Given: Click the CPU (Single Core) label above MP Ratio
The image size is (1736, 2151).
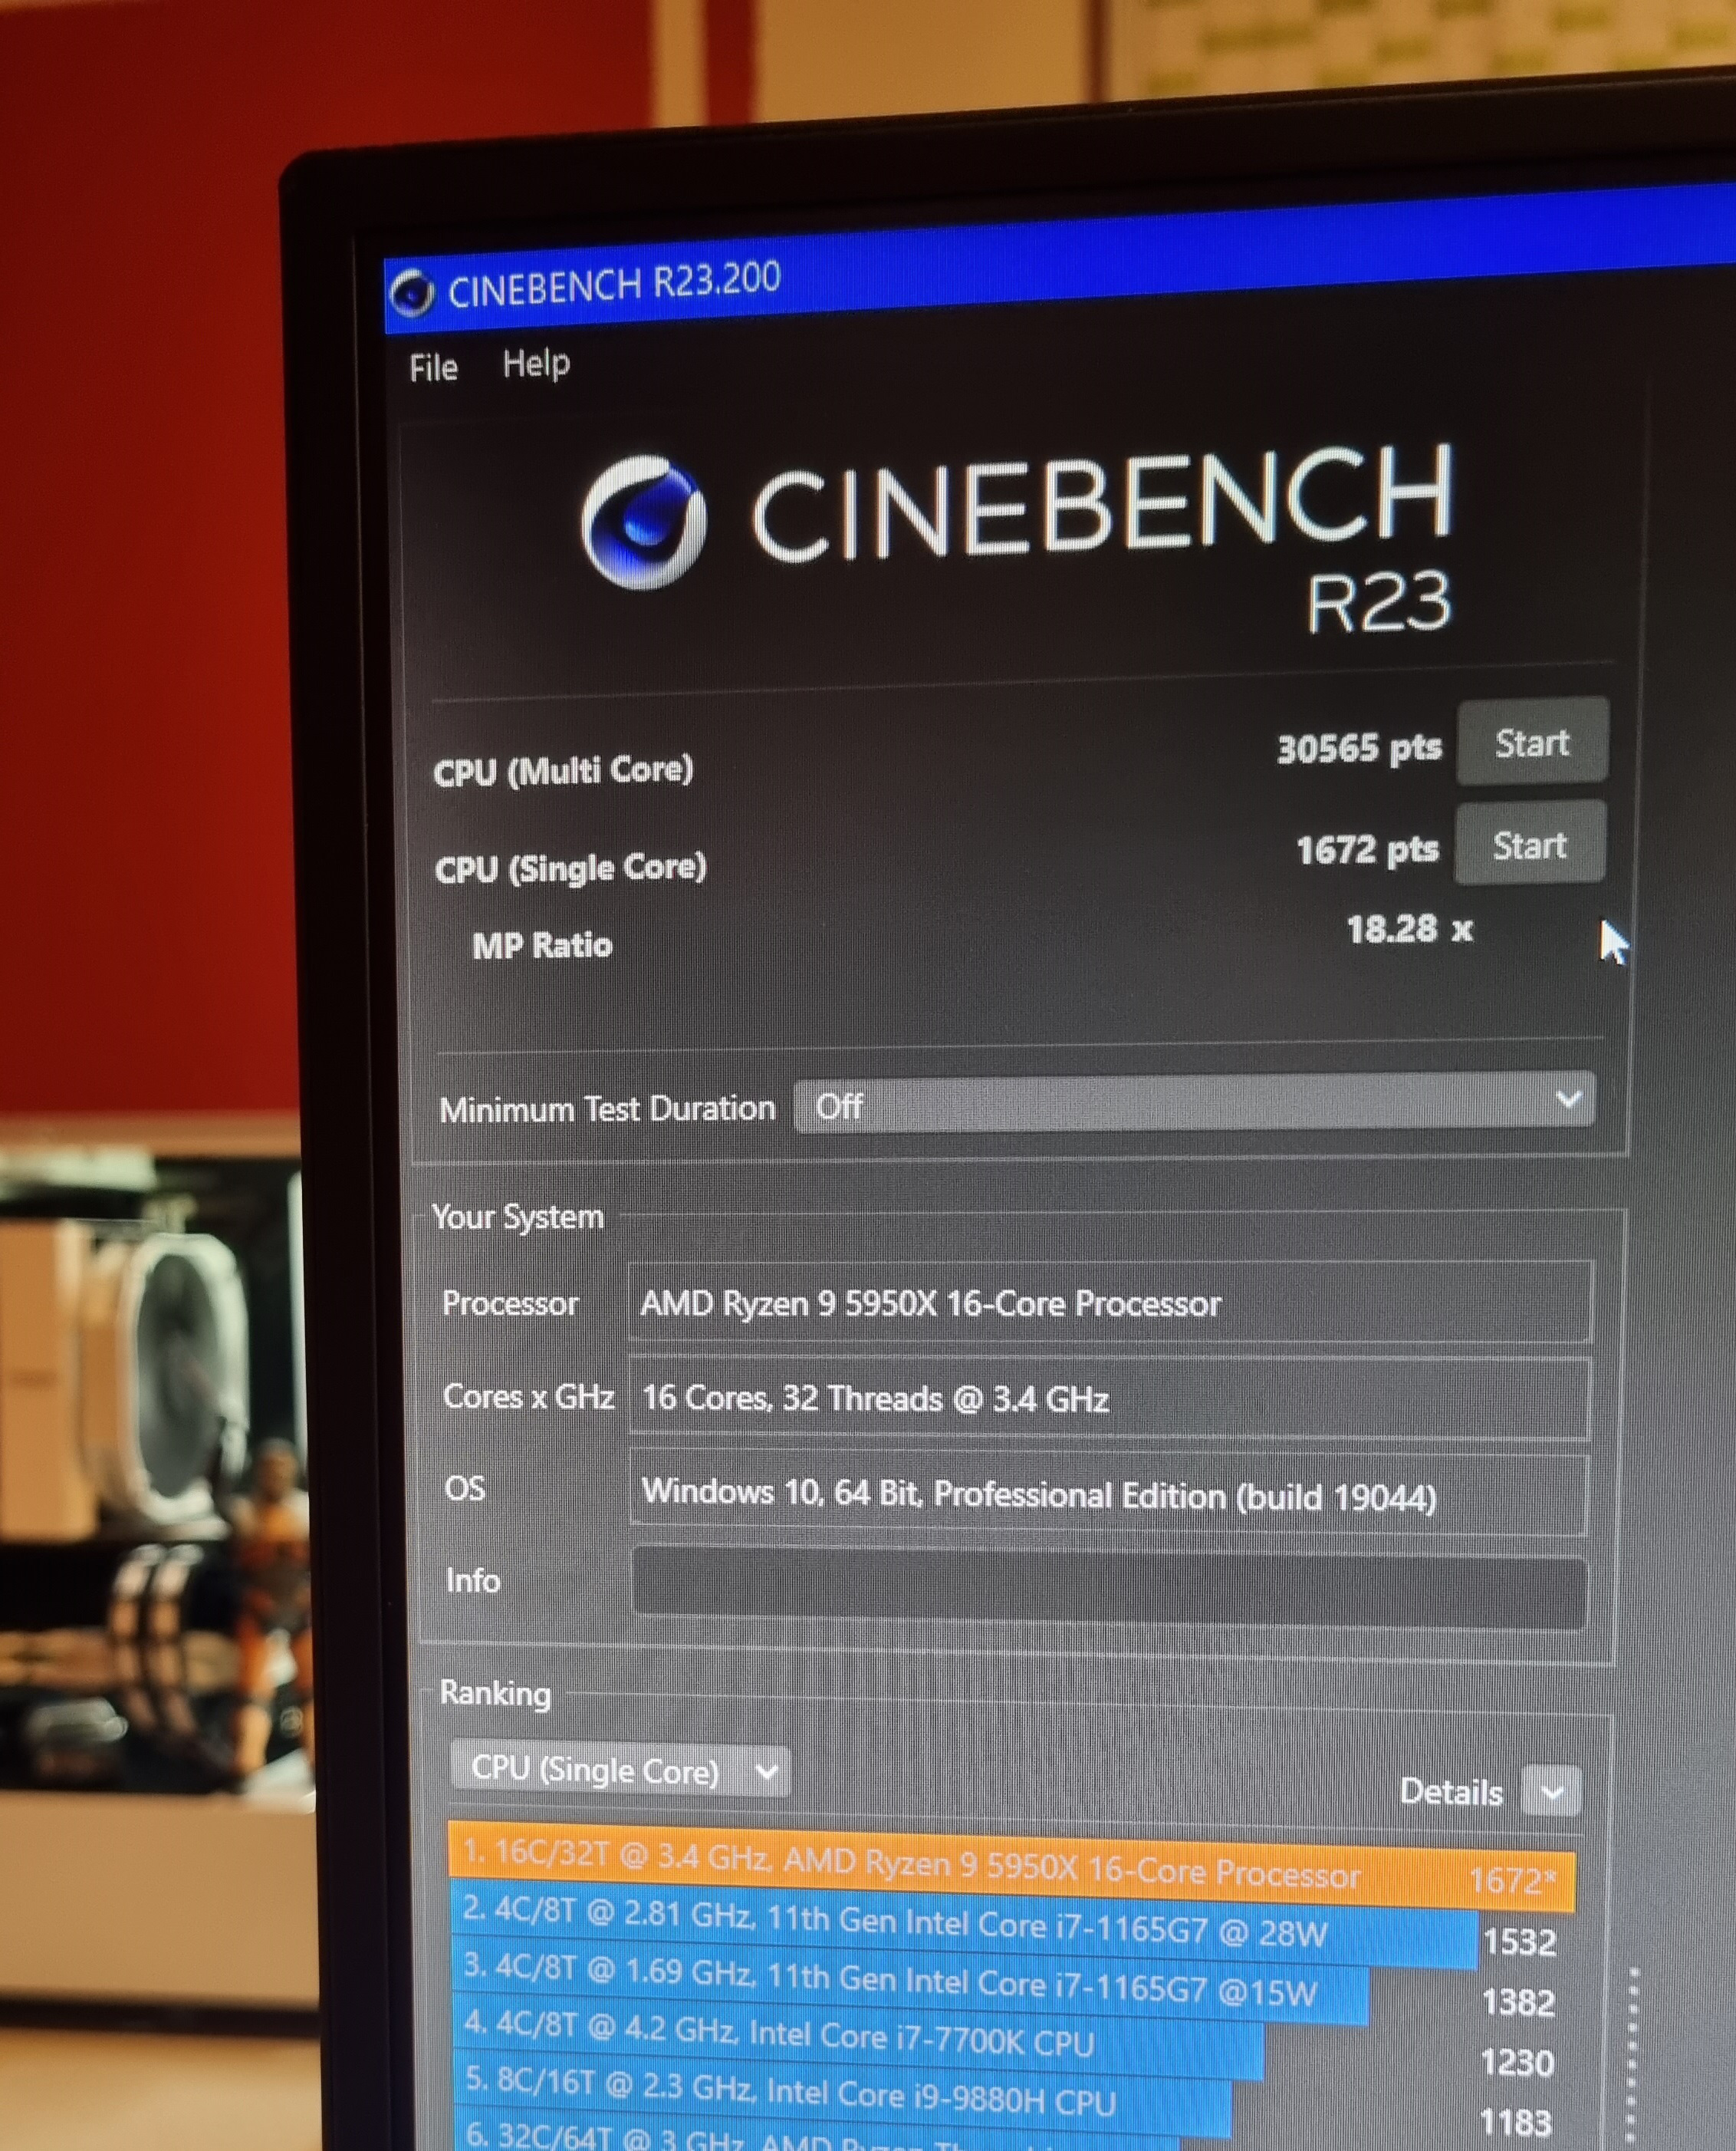Looking at the screenshot, I should click(x=571, y=868).
